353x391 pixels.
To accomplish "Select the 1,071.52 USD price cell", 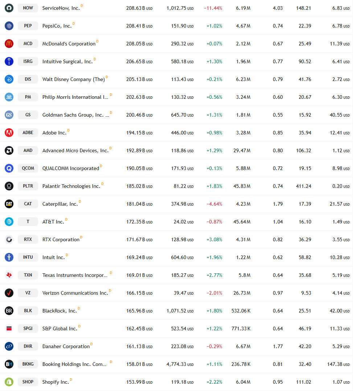I will (x=180, y=311).
